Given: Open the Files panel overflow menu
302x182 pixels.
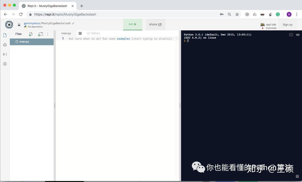Looking at the screenshot, I should click(48, 34).
